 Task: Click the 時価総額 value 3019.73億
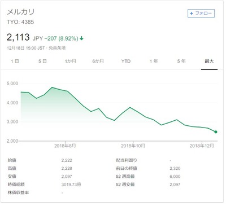[x=71, y=185]
